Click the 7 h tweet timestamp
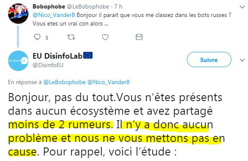The height and width of the screenshot is (161, 248). (x=118, y=6)
